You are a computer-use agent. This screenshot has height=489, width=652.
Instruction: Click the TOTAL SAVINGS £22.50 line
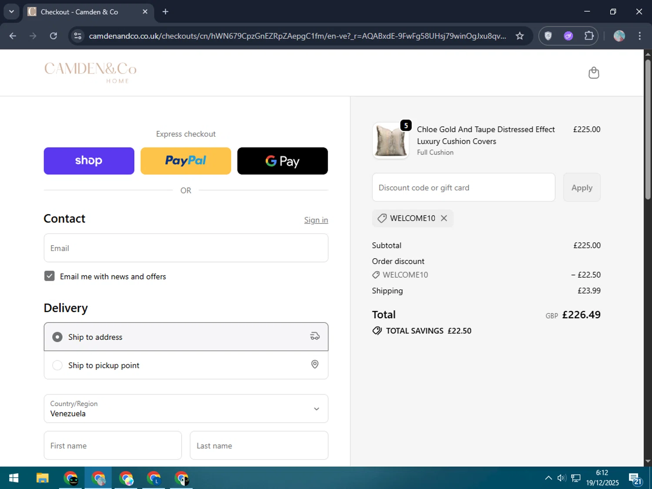[x=422, y=331]
